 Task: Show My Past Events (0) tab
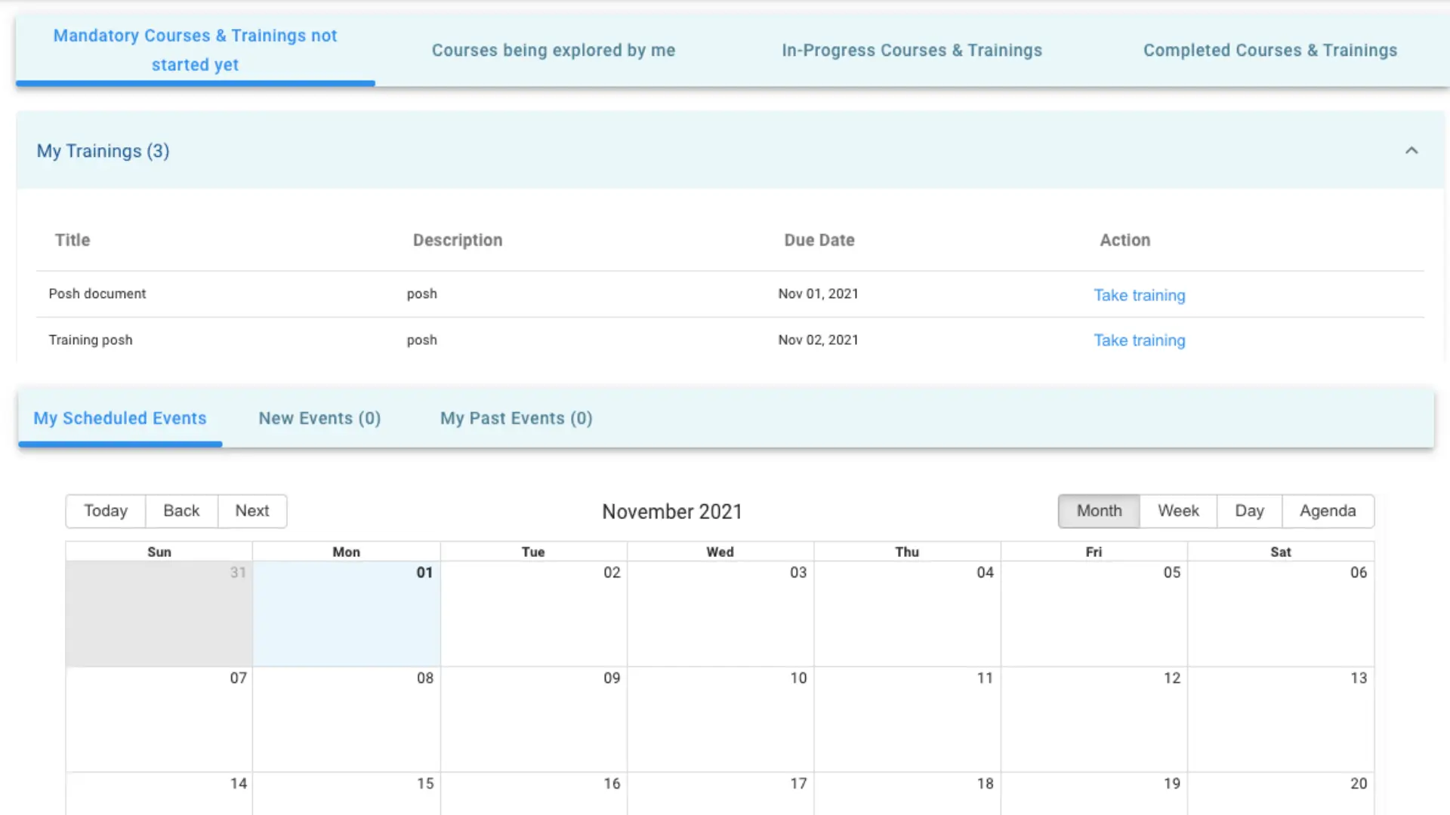click(x=517, y=418)
